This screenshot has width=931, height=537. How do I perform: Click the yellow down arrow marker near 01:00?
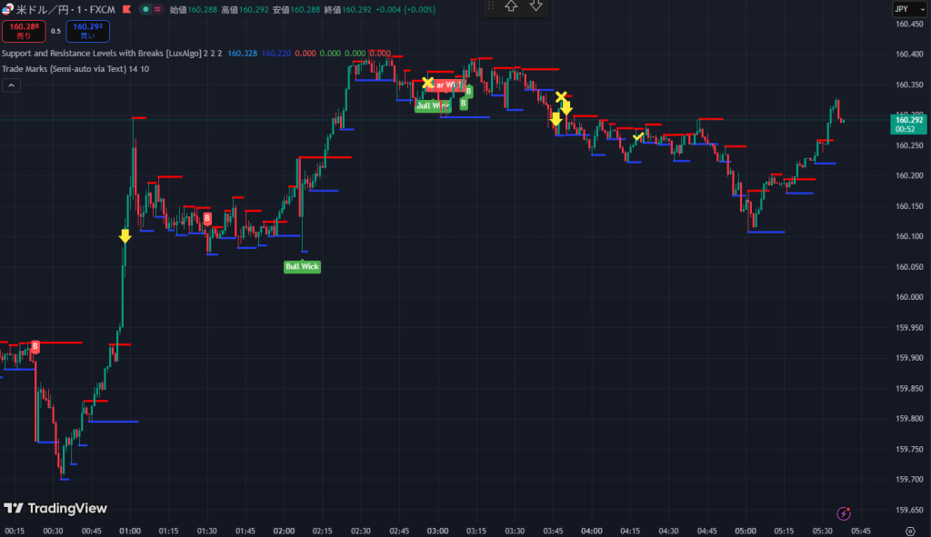125,236
